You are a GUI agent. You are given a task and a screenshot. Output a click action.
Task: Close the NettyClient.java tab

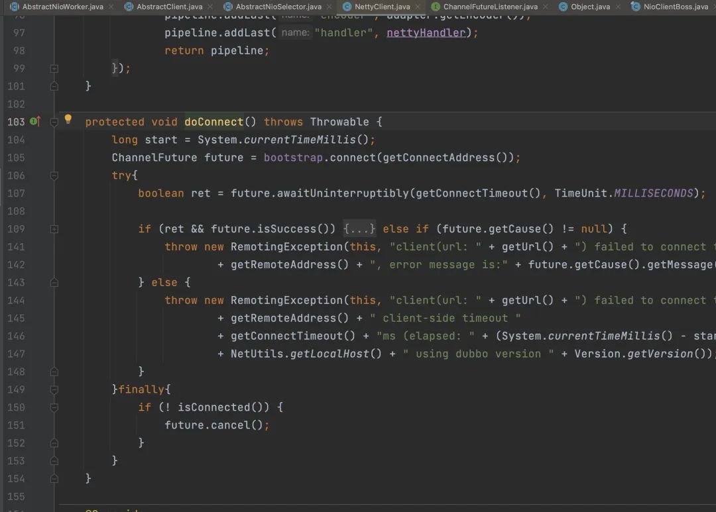418,7
